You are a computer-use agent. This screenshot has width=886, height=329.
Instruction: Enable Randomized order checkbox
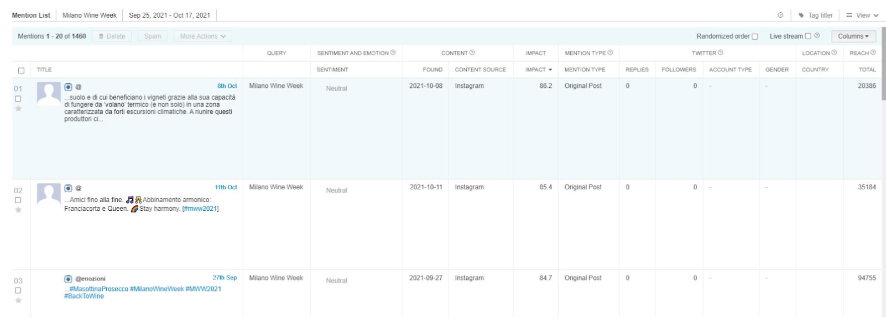point(754,36)
